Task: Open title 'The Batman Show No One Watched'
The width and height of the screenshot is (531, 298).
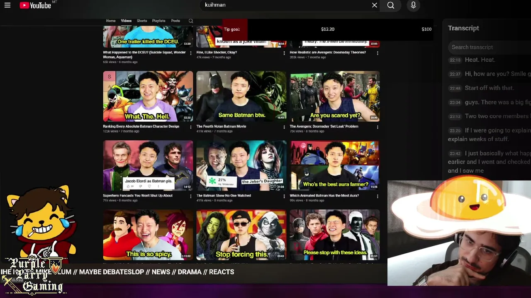Action: click(224, 195)
